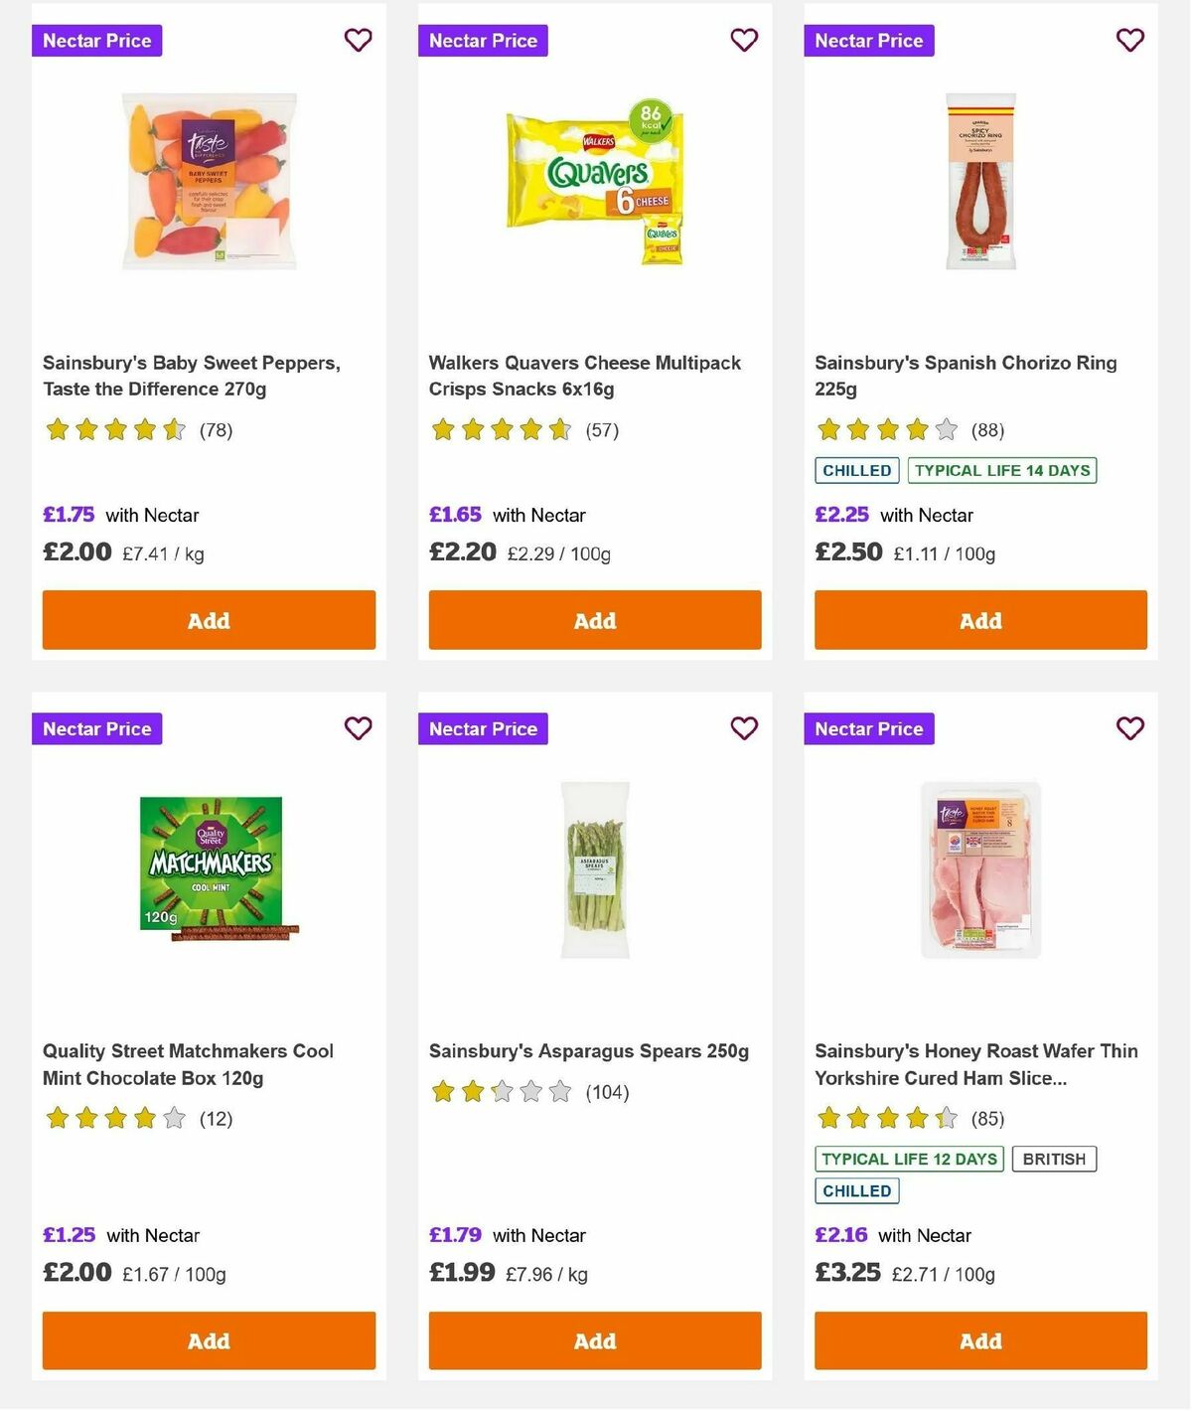
Task: Click the heart icon on Asparagus Spears
Action: tap(743, 728)
